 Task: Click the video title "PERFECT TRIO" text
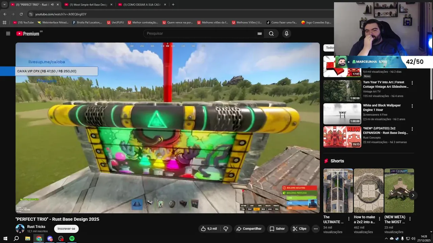[57, 219]
